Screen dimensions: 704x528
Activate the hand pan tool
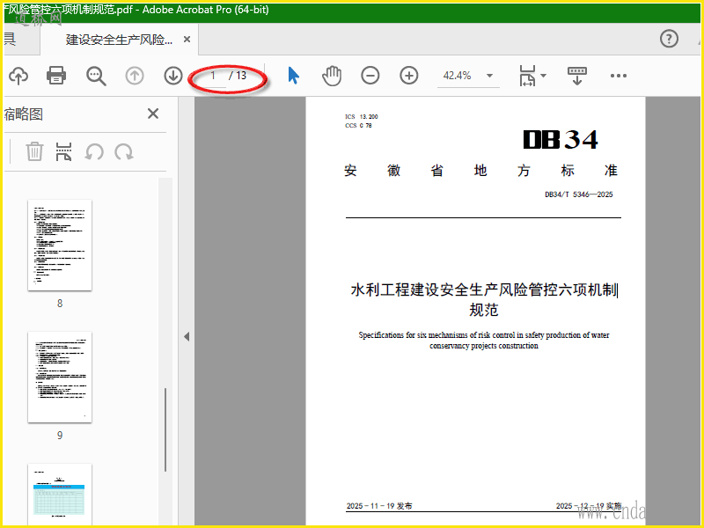click(332, 76)
